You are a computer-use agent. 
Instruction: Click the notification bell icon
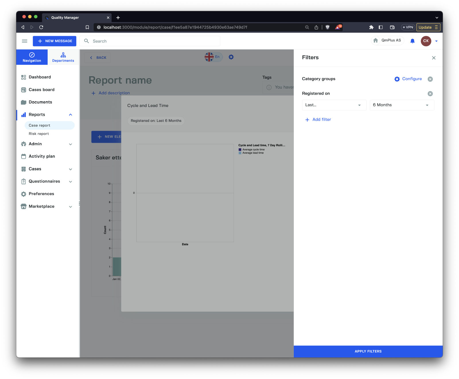[412, 41]
